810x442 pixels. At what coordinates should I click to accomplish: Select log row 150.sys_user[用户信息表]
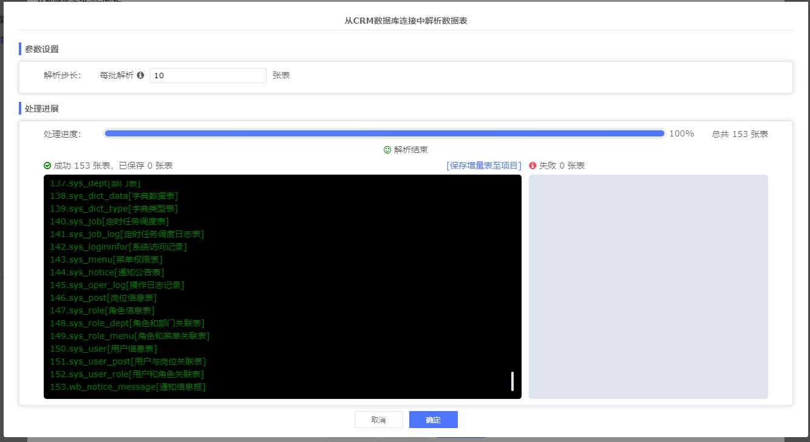[x=103, y=349]
